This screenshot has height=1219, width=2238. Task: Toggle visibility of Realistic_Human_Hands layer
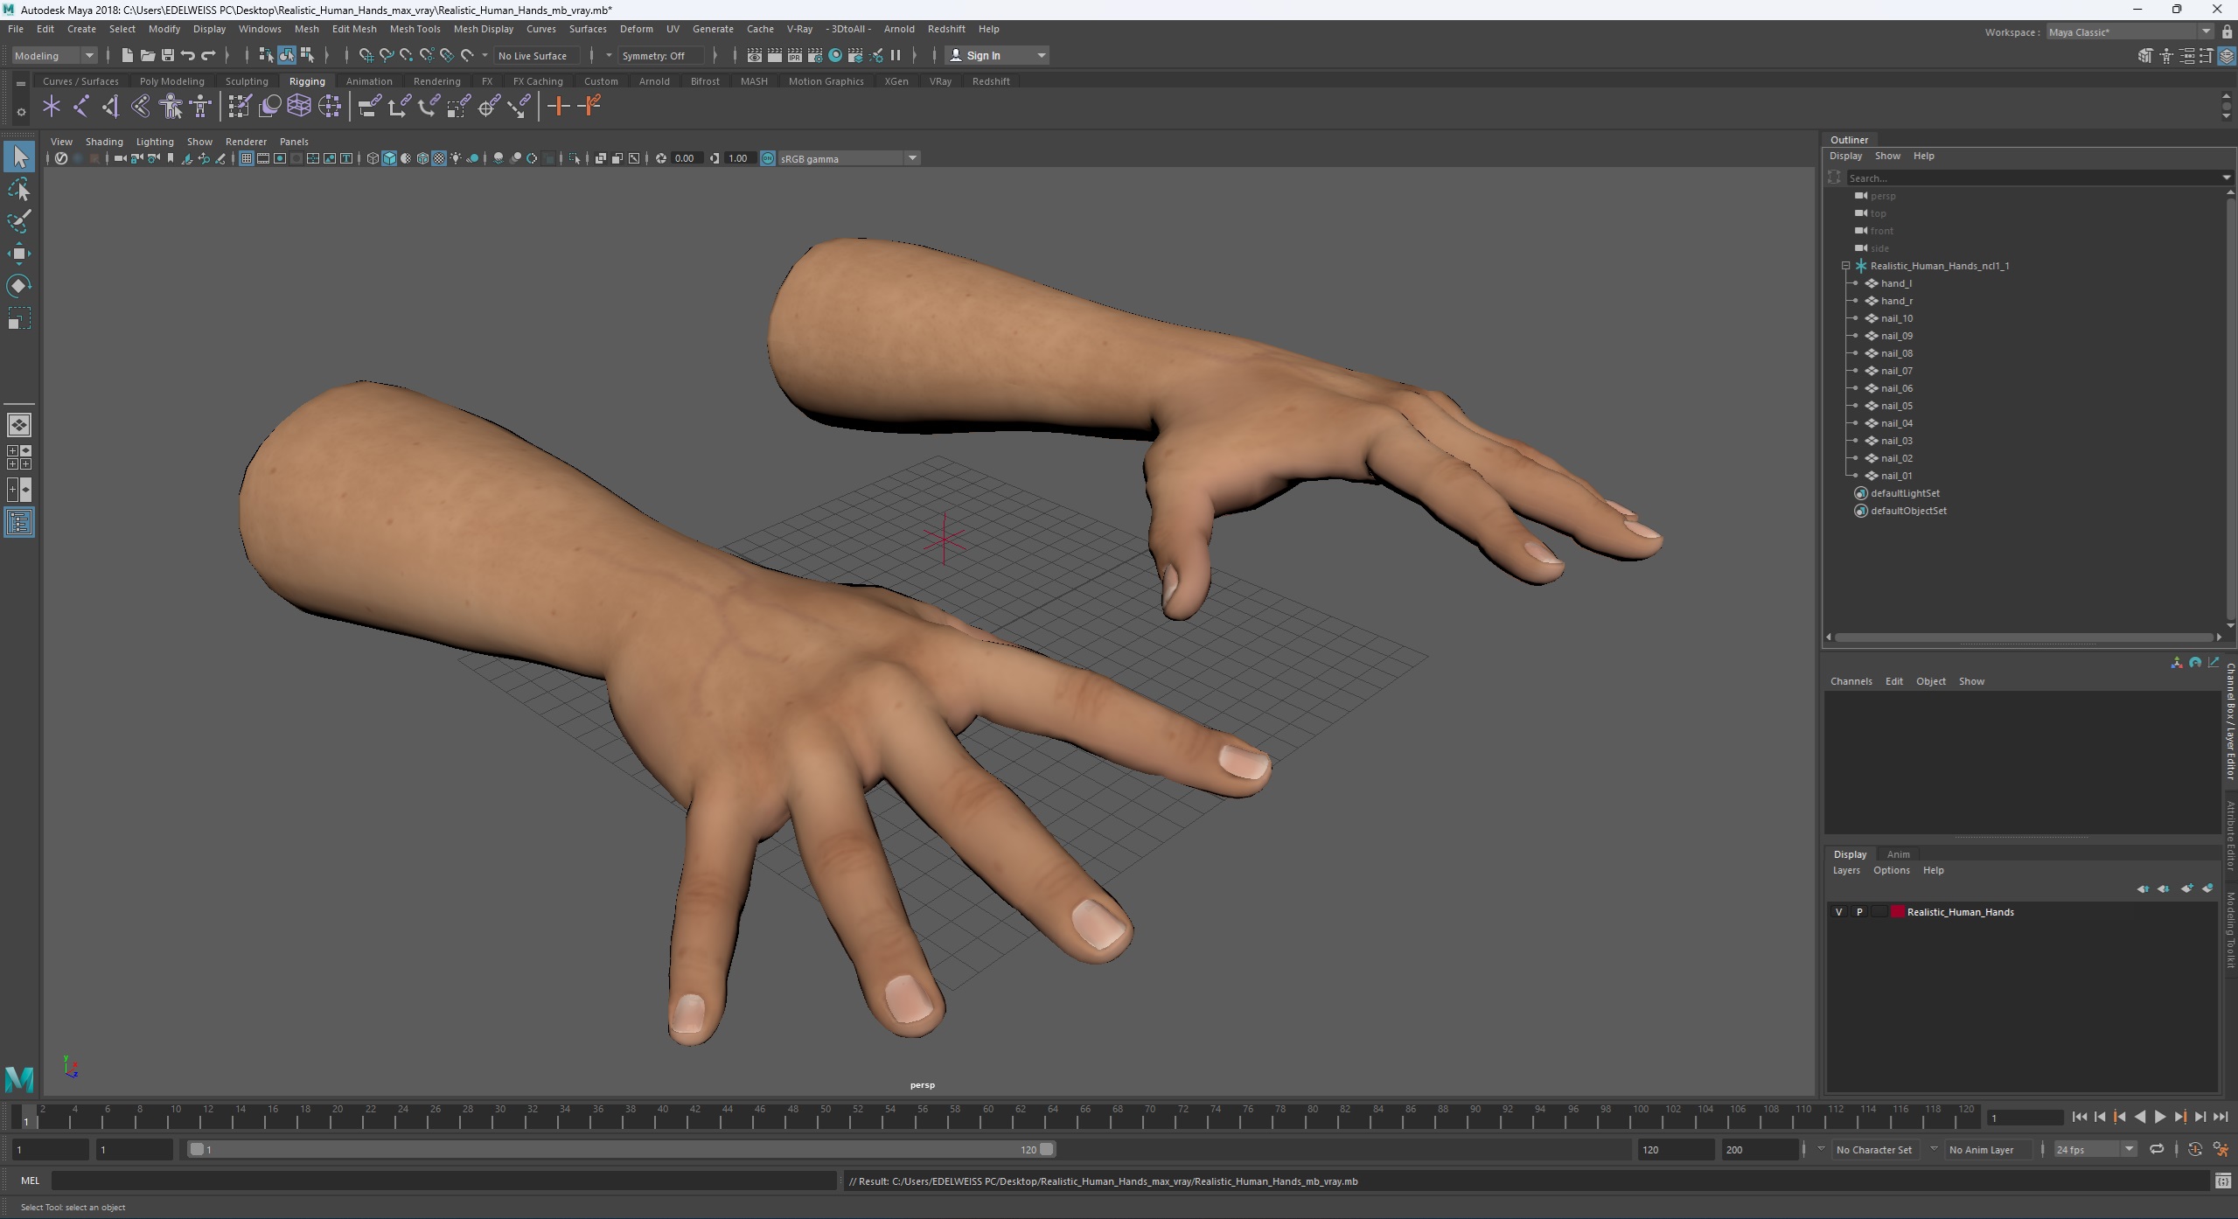click(1838, 911)
